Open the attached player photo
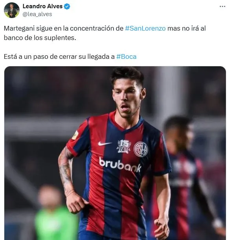Image resolution: width=231 pixels, height=240 pixels. click(115, 153)
